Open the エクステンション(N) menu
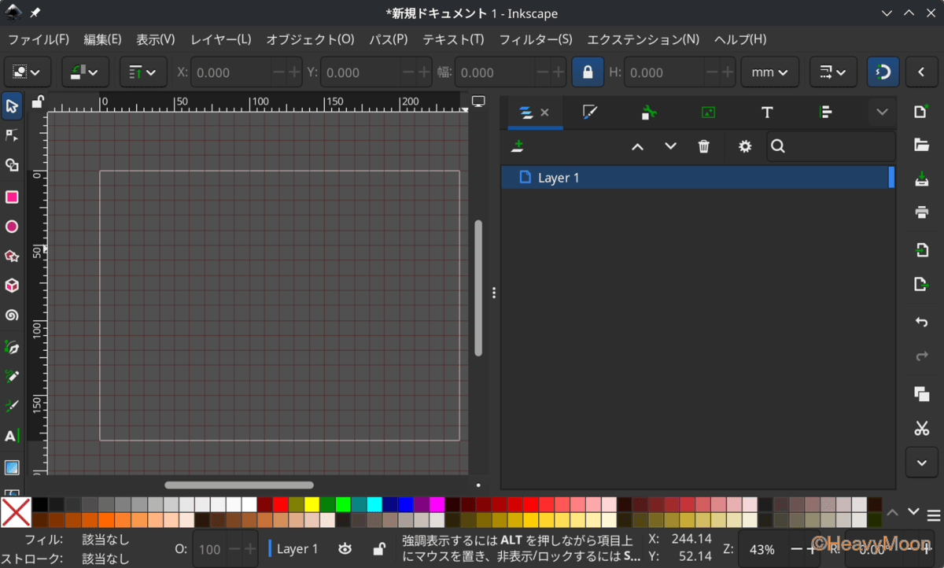This screenshot has height=568, width=944. [643, 39]
